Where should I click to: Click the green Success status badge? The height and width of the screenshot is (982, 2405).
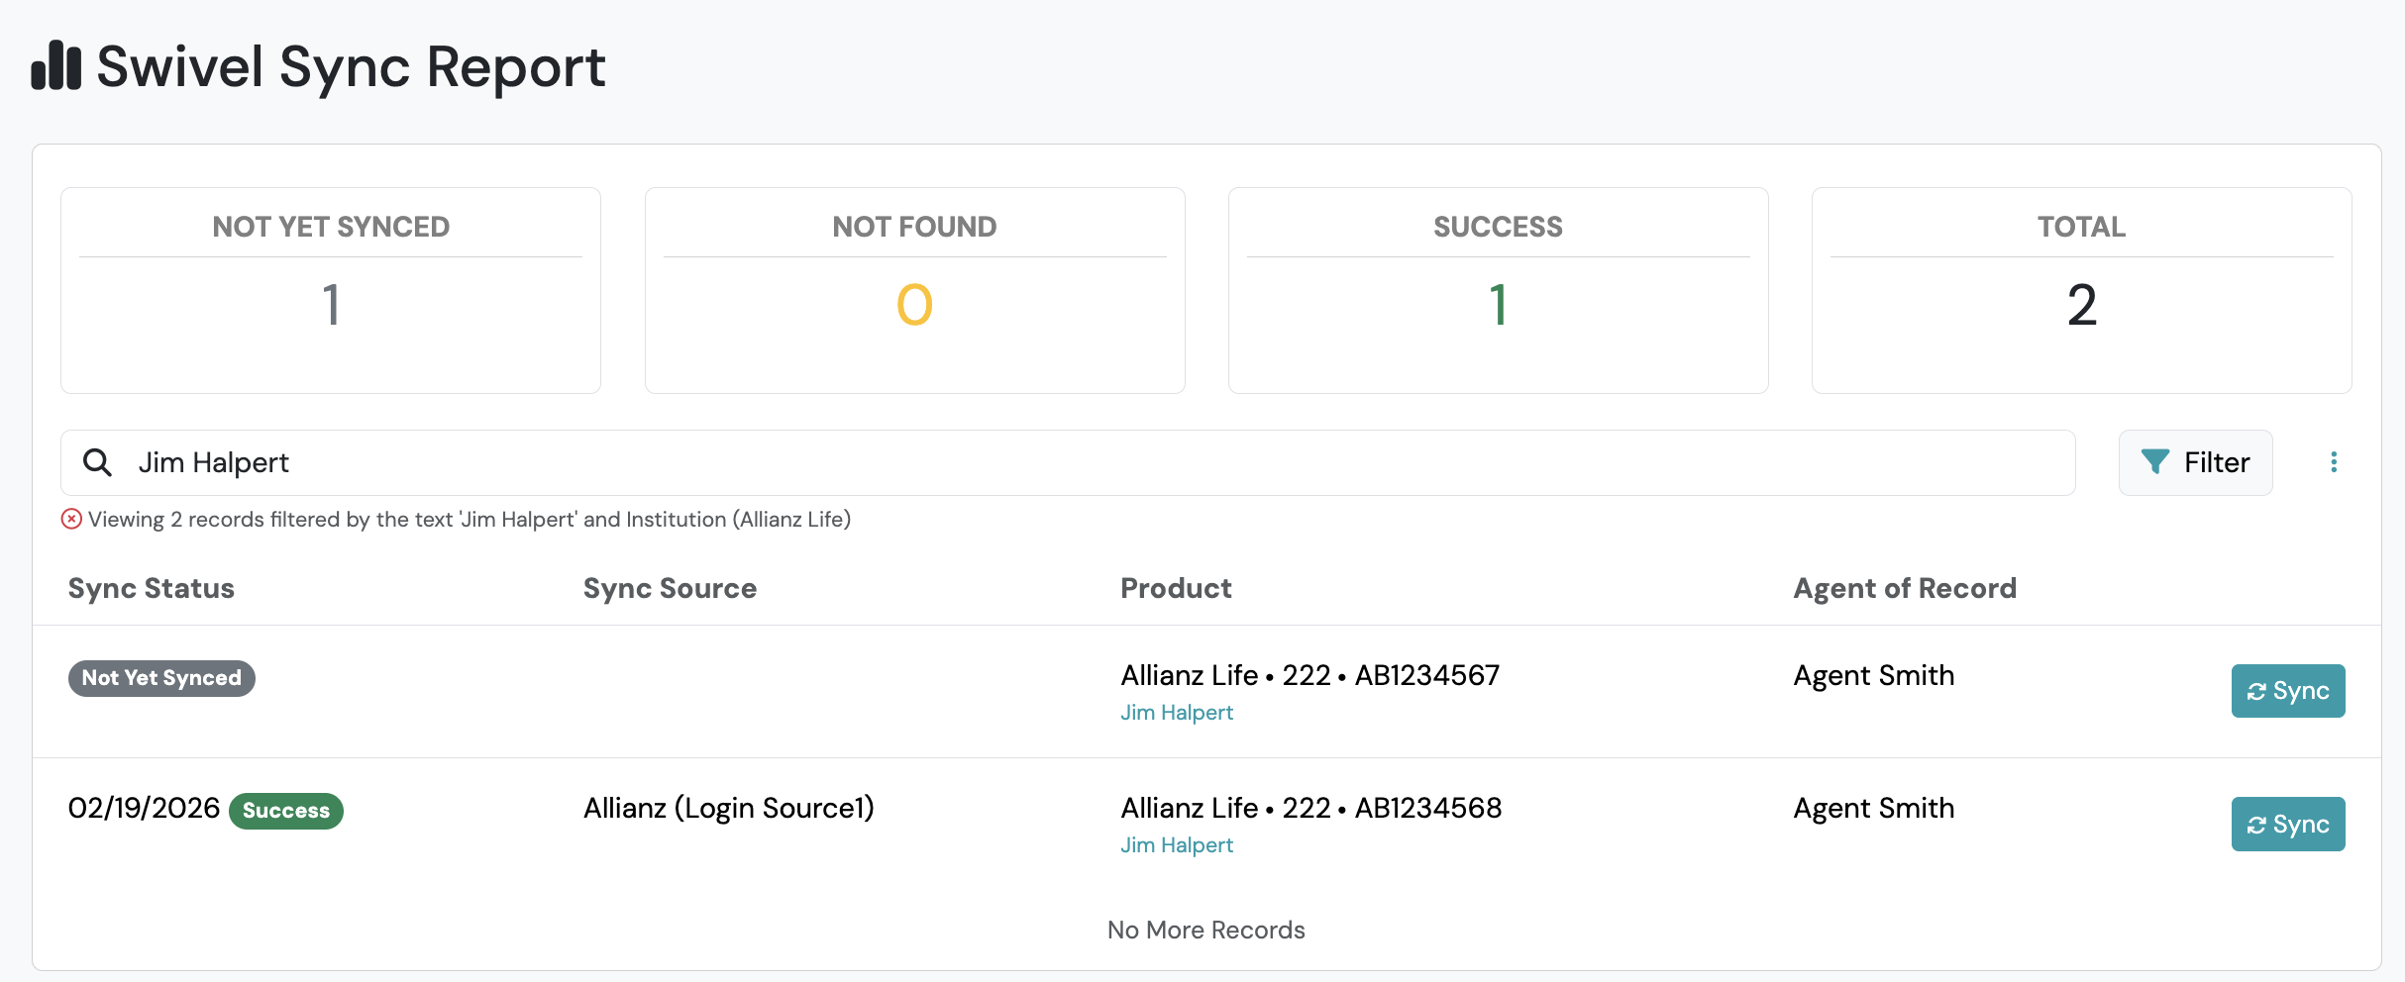click(x=286, y=811)
